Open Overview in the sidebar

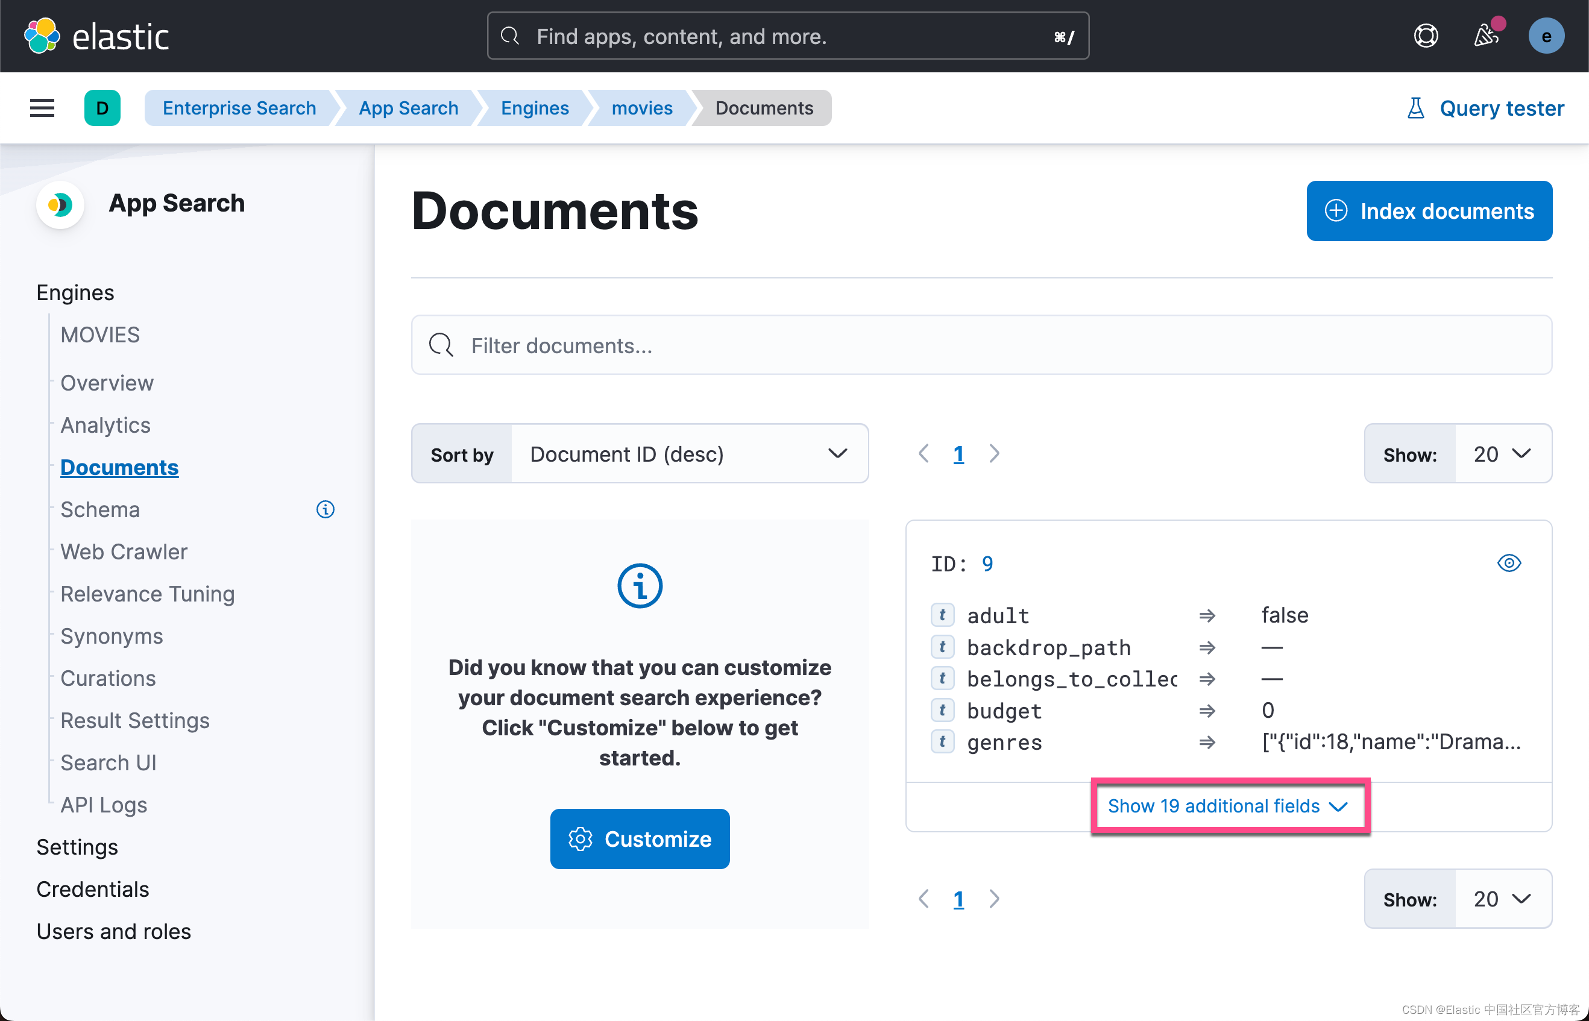(107, 383)
